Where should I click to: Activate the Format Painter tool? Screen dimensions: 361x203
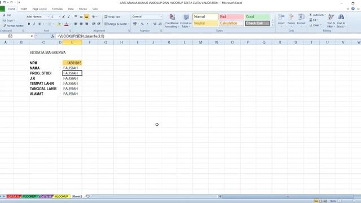[x=14, y=26]
